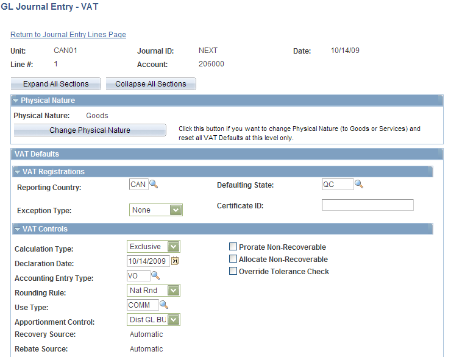Open Reporting Country lookup magnifier
Image resolution: width=451 pixels, height=357 pixels.
click(x=154, y=184)
